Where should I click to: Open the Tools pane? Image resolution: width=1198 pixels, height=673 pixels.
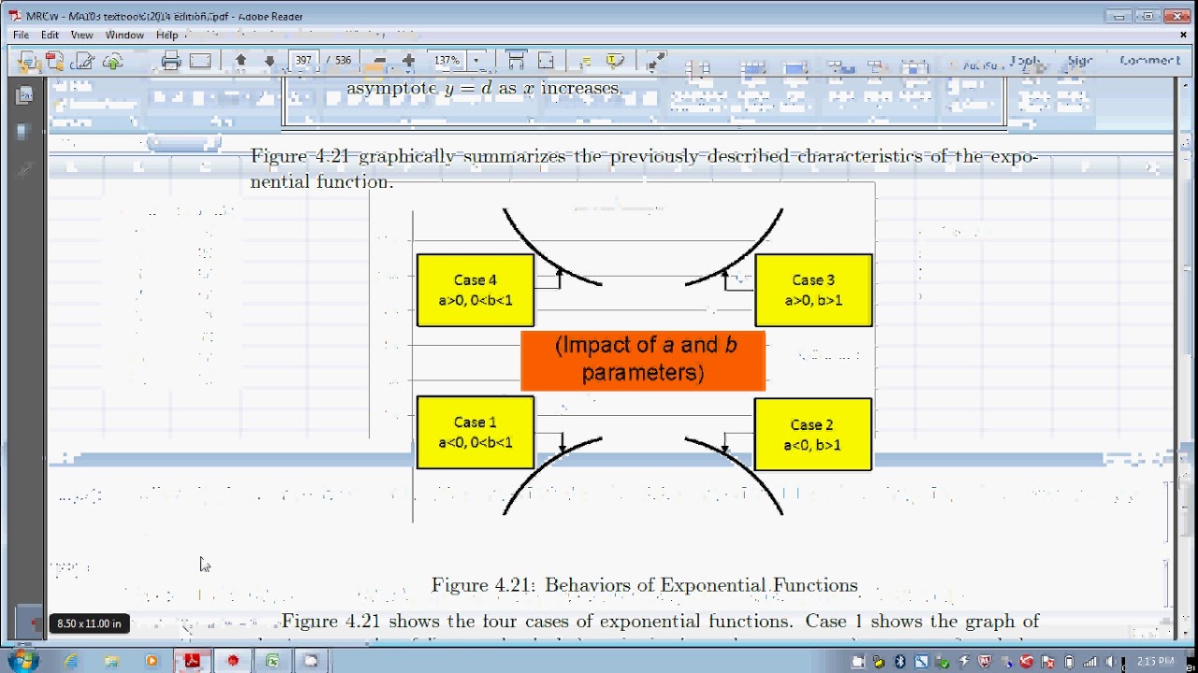coord(1026,61)
